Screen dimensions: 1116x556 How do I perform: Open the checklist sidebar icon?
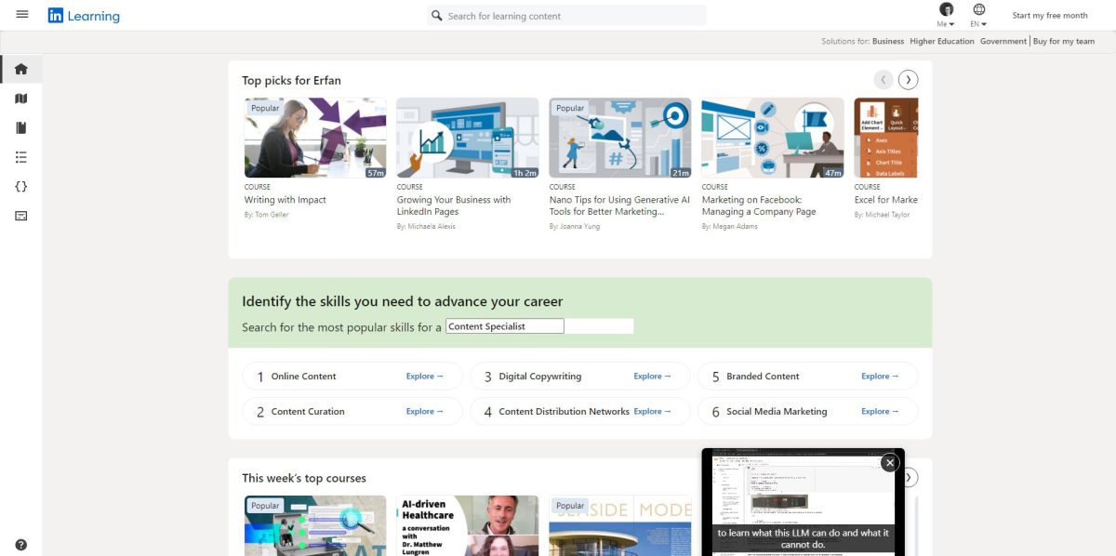pyautogui.click(x=20, y=157)
